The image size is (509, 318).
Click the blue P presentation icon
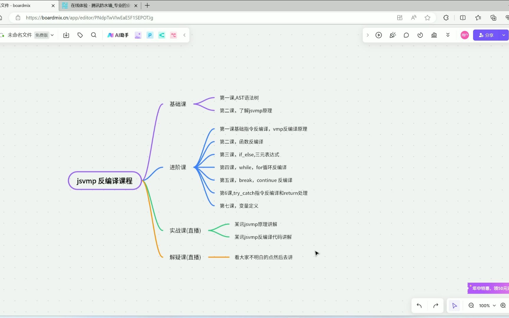pyautogui.click(x=150, y=35)
